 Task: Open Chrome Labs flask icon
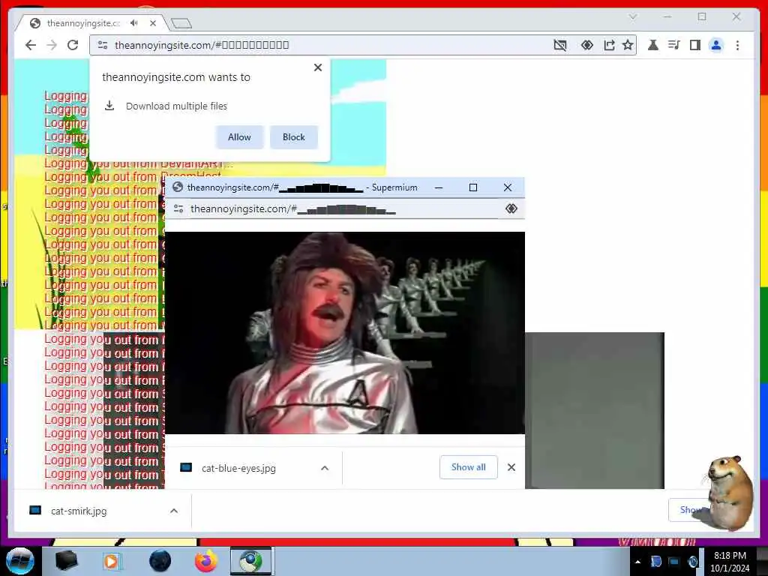point(653,46)
